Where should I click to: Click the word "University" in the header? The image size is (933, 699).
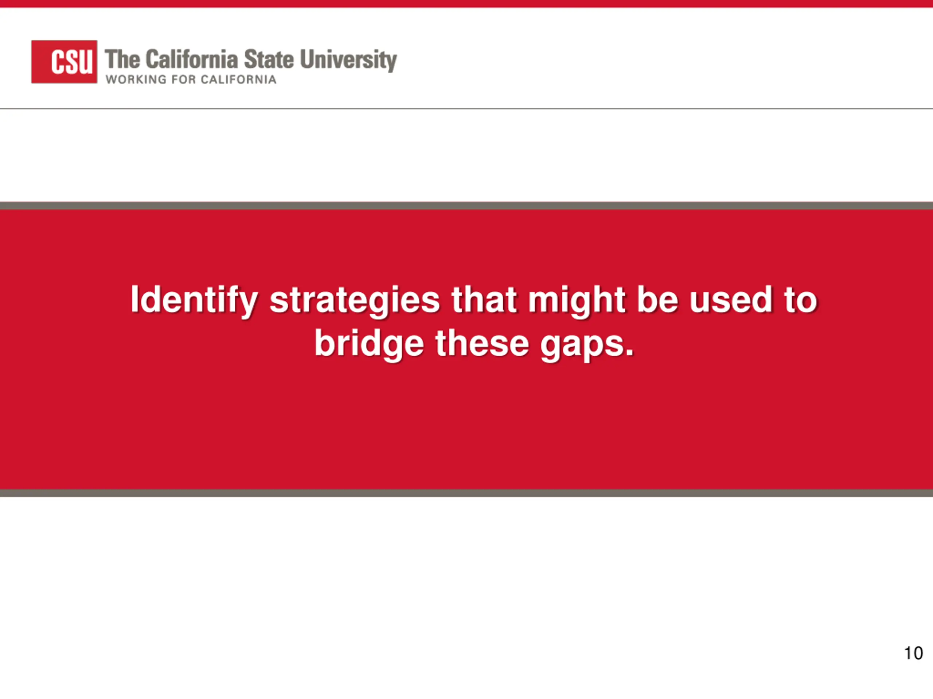[x=348, y=60]
